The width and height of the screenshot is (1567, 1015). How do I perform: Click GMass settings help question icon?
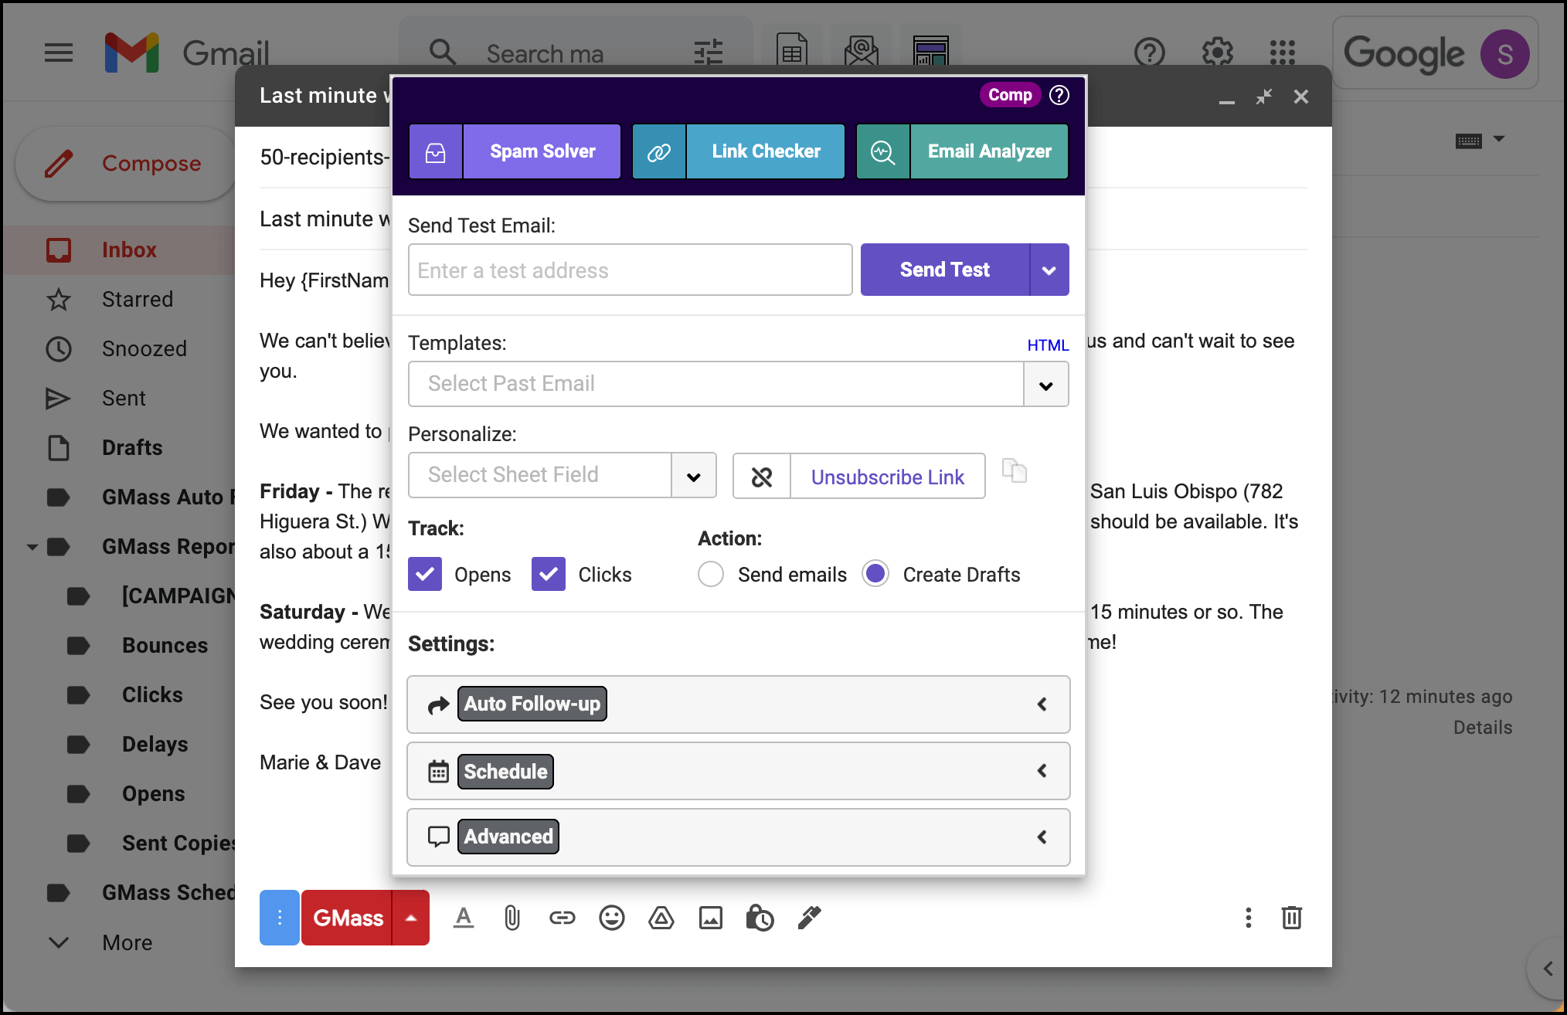(1059, 95)
